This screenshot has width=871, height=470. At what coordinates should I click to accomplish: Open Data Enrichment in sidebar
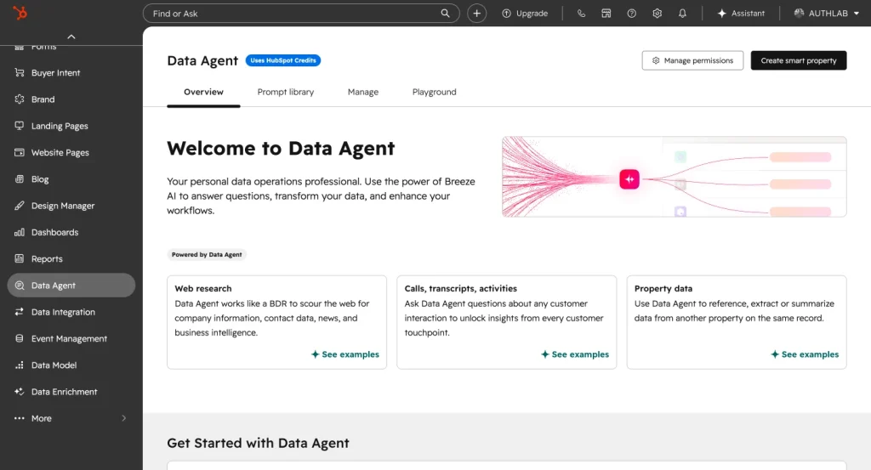(71, 392)
